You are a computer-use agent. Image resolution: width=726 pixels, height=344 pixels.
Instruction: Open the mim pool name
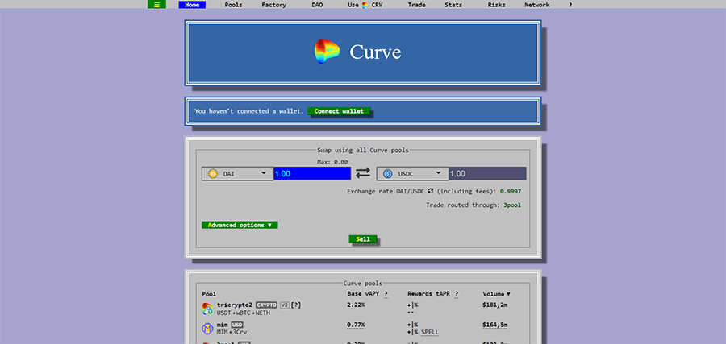(223, 325)
